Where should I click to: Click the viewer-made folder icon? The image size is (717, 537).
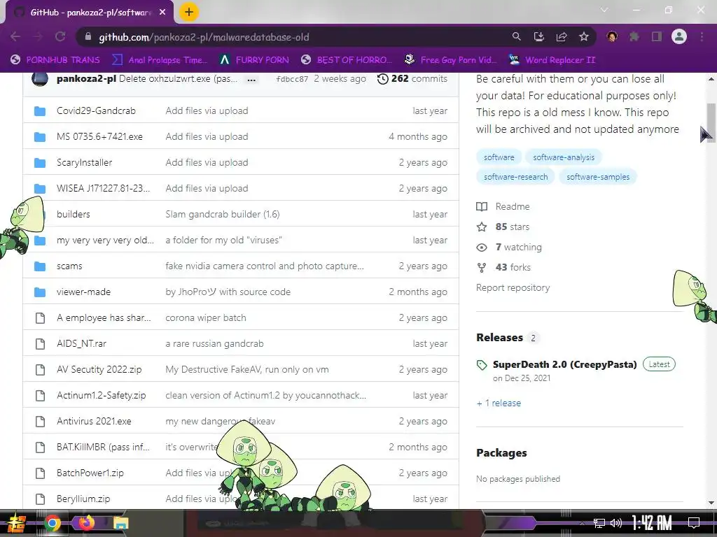point(40,292)
